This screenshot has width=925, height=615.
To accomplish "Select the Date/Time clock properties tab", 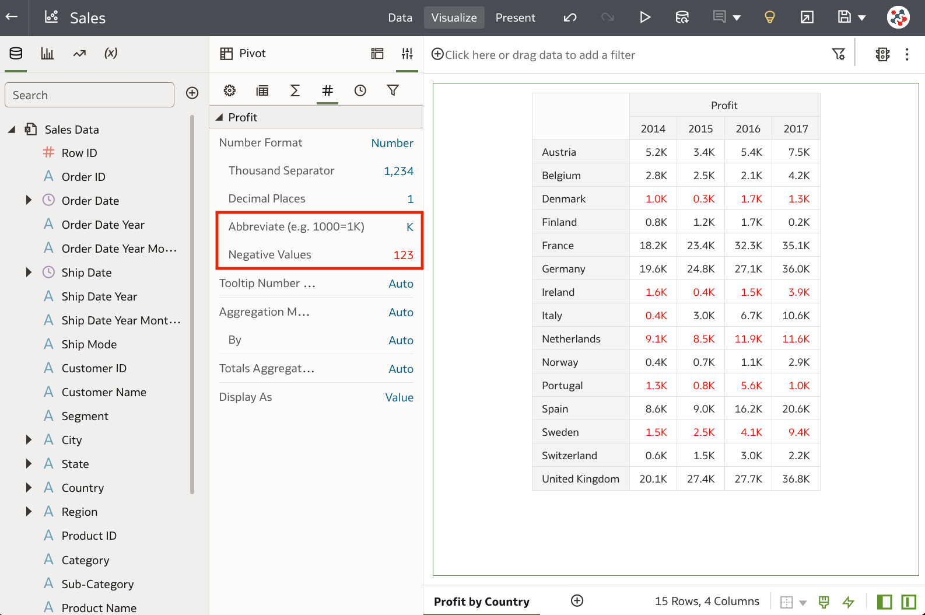I will (360, 90).
